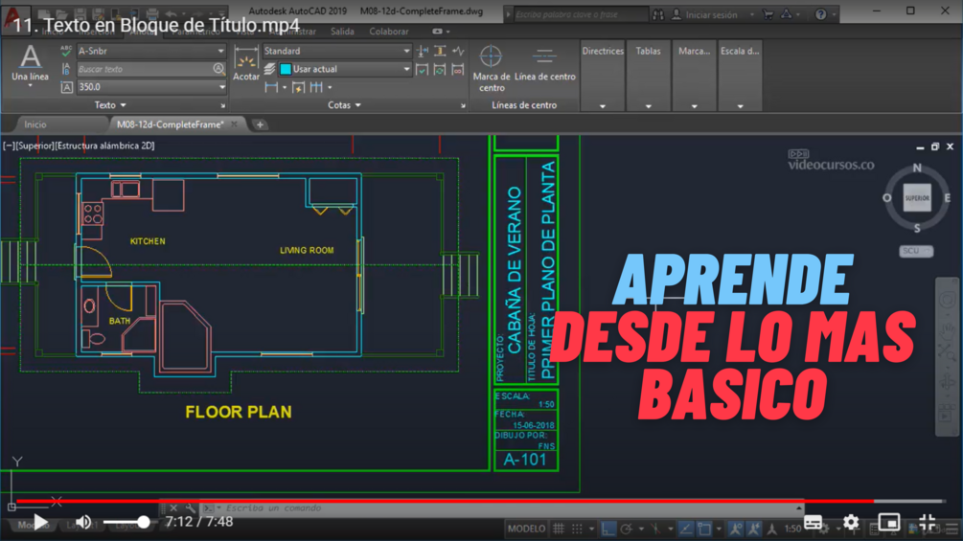Click the SUPERIOR face of the ViewCube
Image resolution: width=963 pixels, height=541 pixels.
click(917, 198)
